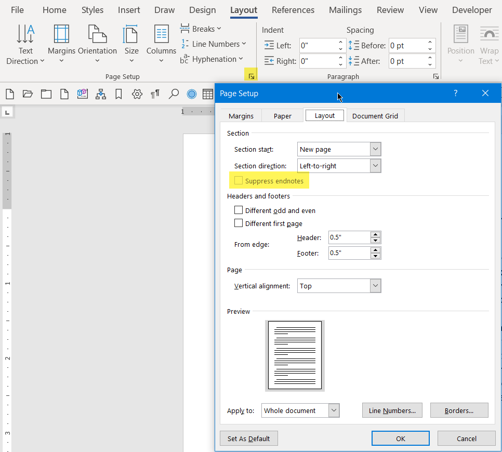Click the Page Setup dialog launcher arrow

click(252, 76)
